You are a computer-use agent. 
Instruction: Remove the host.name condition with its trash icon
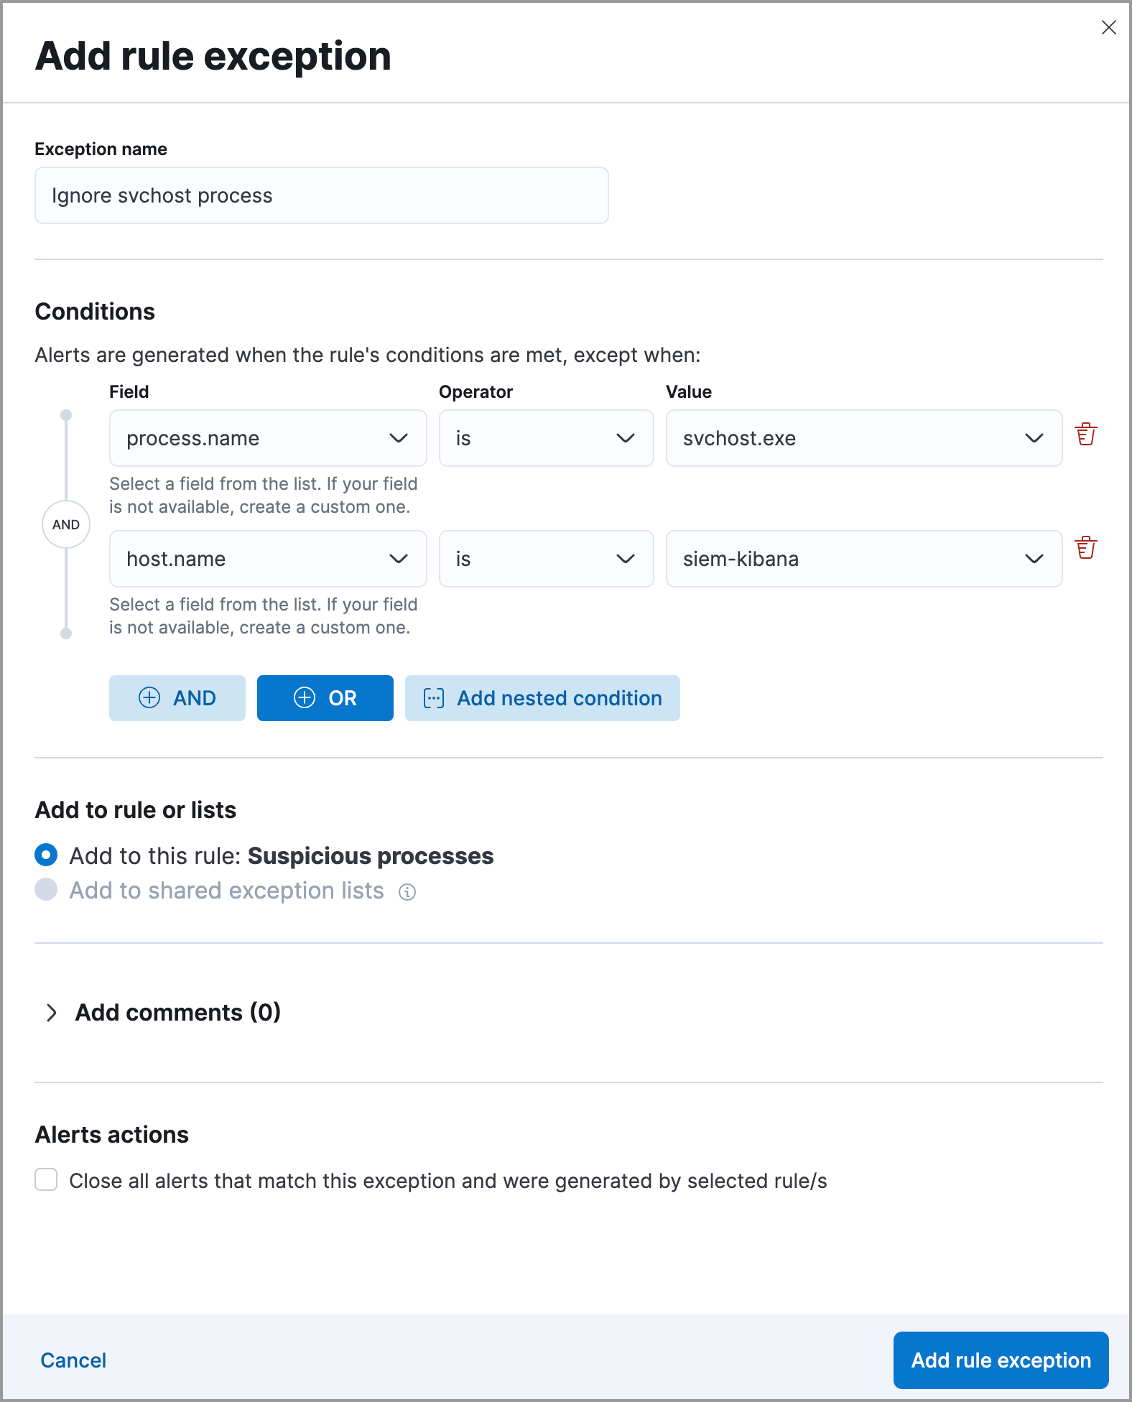point(1085,547)
